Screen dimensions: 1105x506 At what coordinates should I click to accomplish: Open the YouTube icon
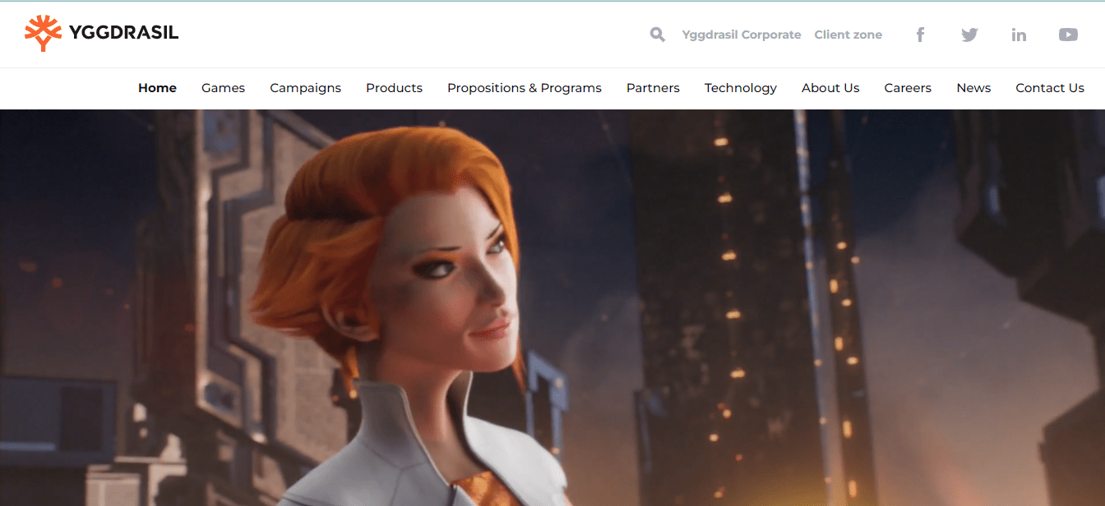[1068, 35]
